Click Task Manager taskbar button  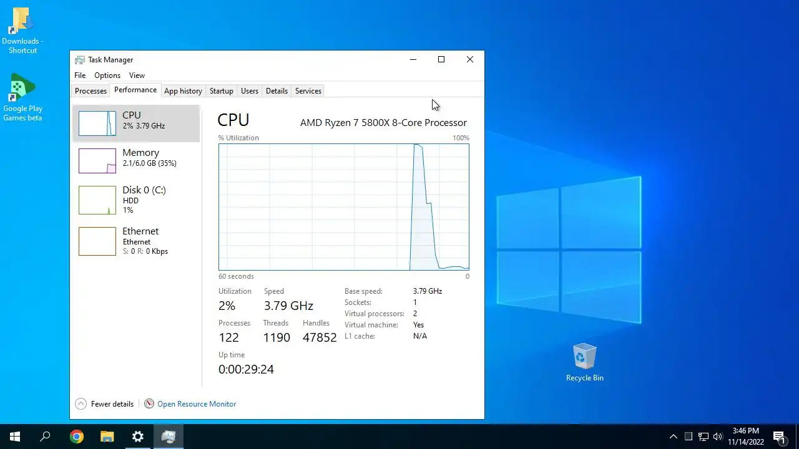169,437
